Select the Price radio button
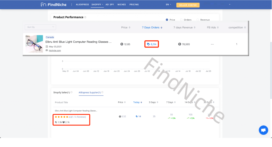The image size is (272, 147). click(167, 20)
